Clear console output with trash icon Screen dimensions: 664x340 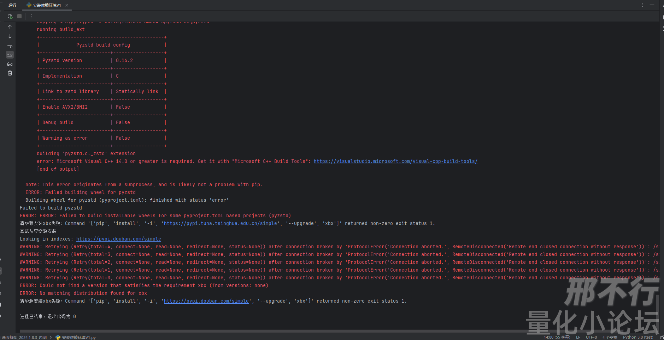click(10, 73)
